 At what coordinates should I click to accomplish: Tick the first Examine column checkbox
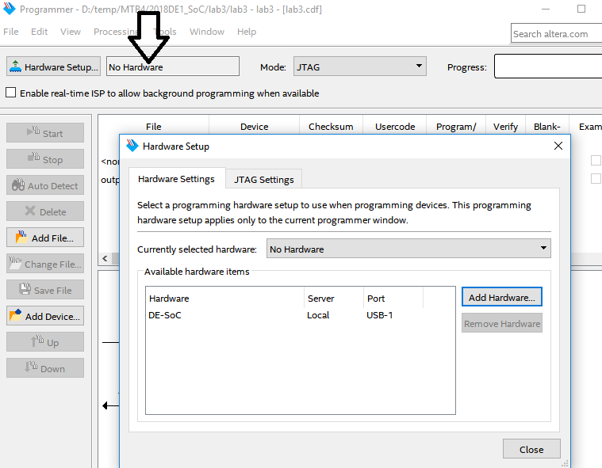[595, 161]
